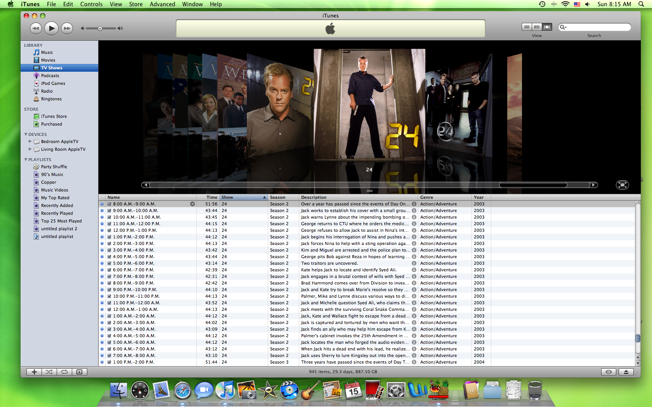Select the list view icon
652x407 pixels.
click(x=527, y=27)
